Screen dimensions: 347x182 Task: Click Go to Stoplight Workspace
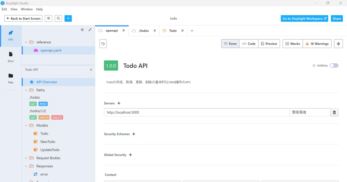(304, 19)
